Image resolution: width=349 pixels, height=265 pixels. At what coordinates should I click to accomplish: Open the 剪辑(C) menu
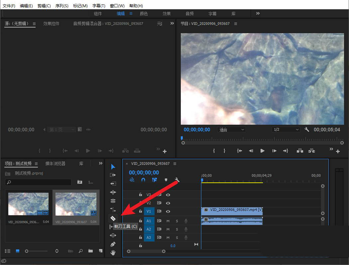click(44, 6)
